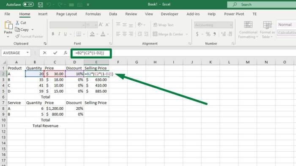Click the Middle Align icon
The height and width of the screenshot is (166, 296).
tap(125, 24)
